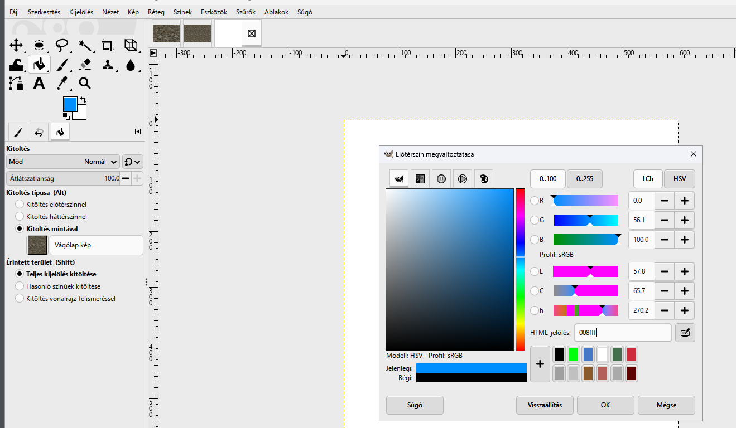This screenshot has height=428, width=736.
Task: Click the Visszaállítás button
Action: click(x=545, y=405)
